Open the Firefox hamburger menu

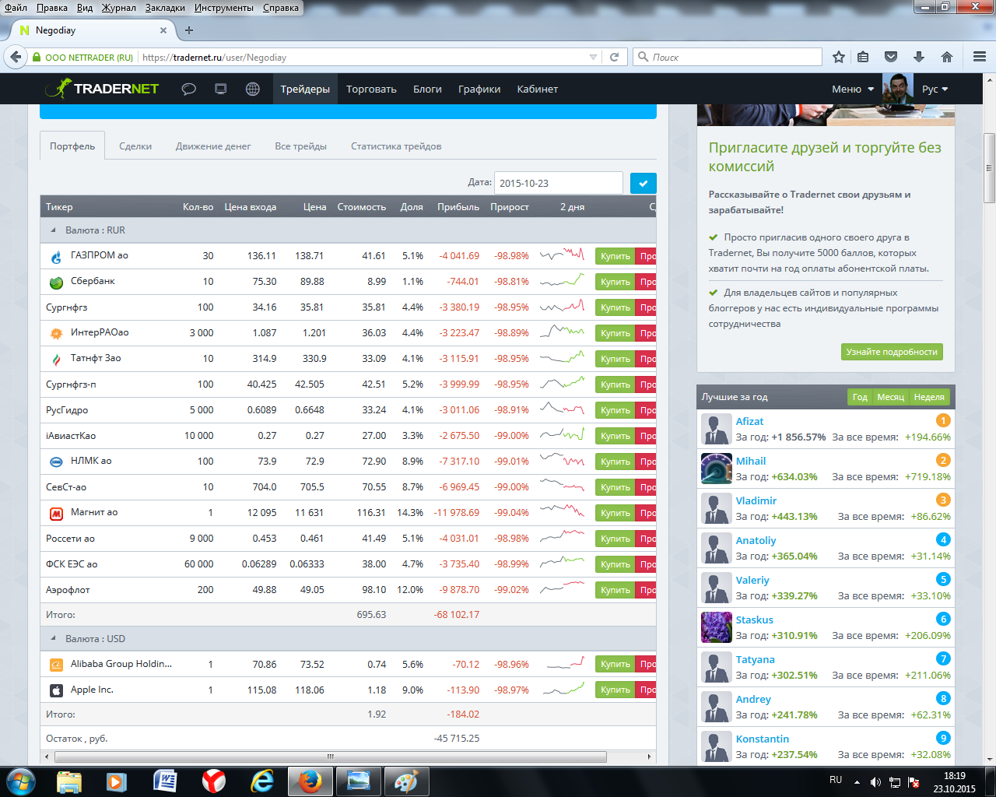(980, 57)
